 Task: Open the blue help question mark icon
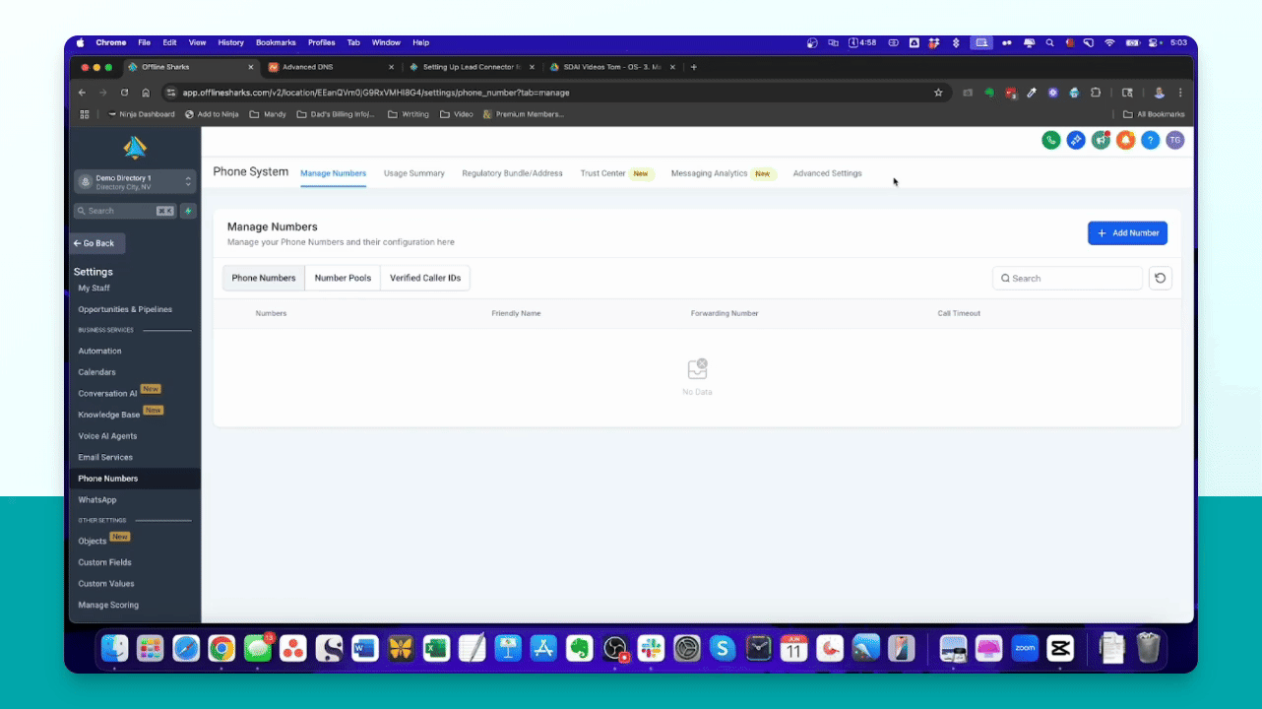pyautogui.click(x=1150, y=140)
